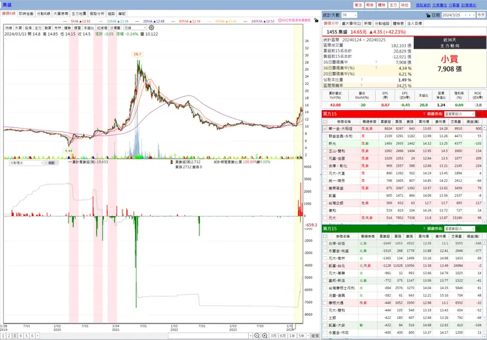Zoom in chart with plus magnifier

(x=265, y=335)
